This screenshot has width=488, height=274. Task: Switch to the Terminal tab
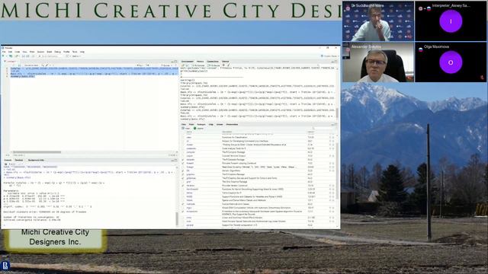pos(19,160)
